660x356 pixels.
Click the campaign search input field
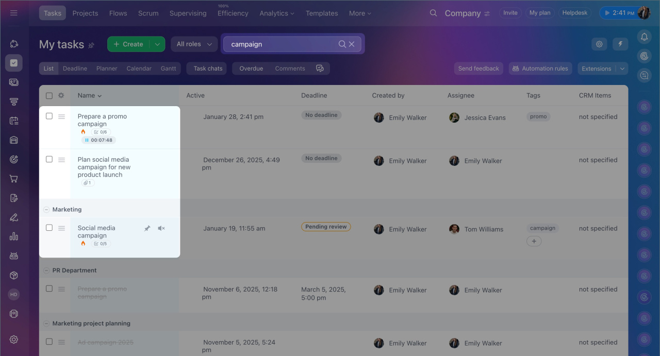(x=281, y=44)
